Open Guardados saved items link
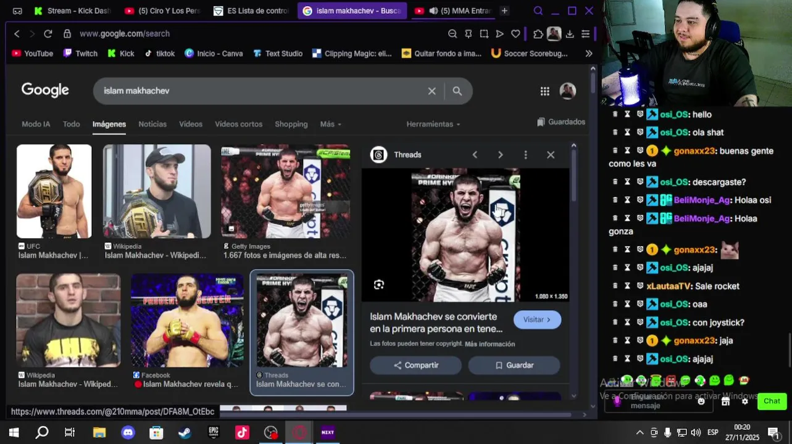 coord(561,122)
